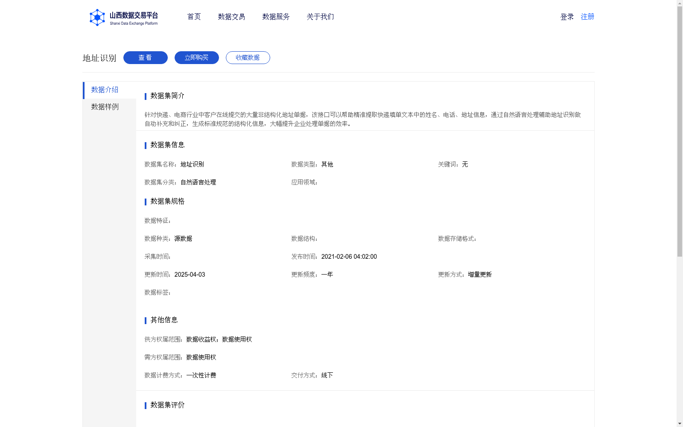Click the 数据类型 value 其他

coord(327,164)
